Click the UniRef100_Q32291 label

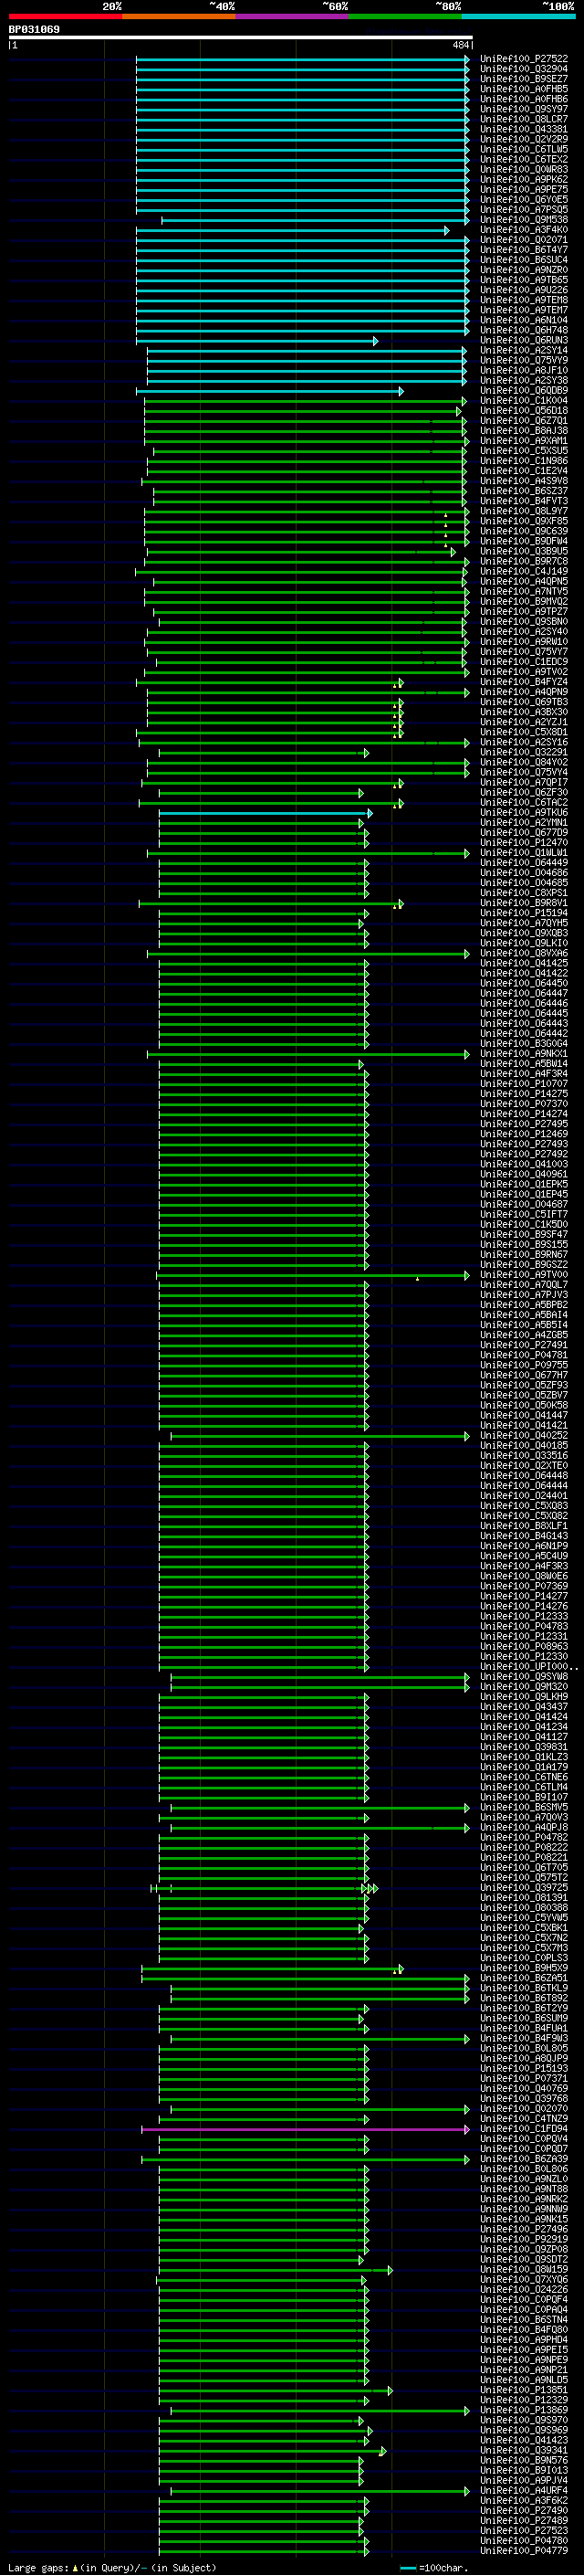pyautogui.click(x=523, y=753)
